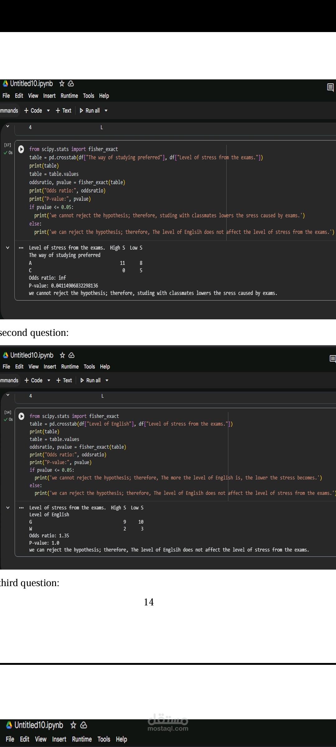The height and width of the screenshot is (747, 336).
Task: Star the notebook in the header below the mostaql watermark
Action: (73, 725)
